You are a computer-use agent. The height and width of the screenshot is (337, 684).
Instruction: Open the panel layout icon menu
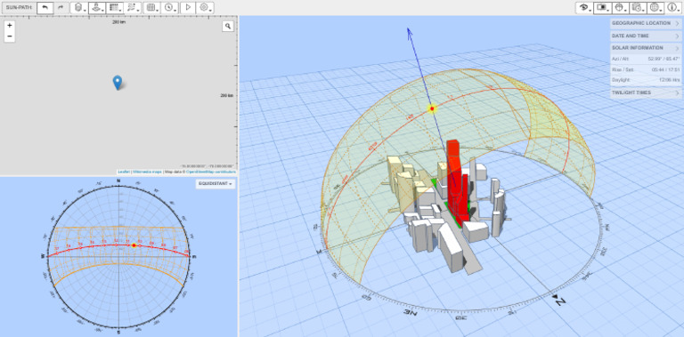click(x=602, y=7)
